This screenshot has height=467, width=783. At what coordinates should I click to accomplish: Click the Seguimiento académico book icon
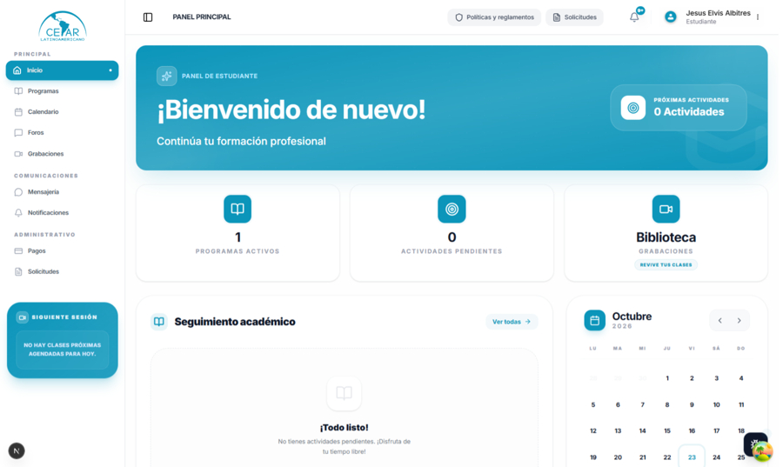click(x=159, y=322)
